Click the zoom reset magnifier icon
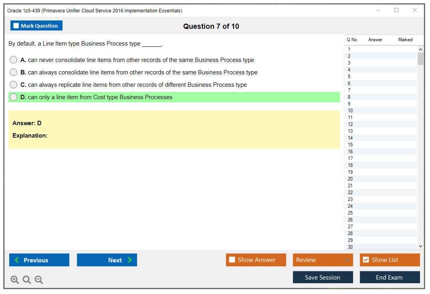The height and width of the screenshot is (294, 430). point(27,280)
